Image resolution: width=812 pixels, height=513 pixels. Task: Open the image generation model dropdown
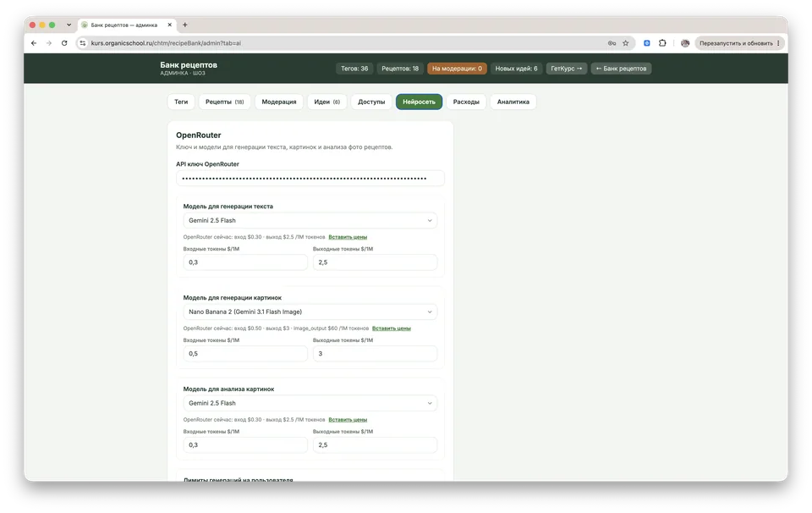click(310, 312)
